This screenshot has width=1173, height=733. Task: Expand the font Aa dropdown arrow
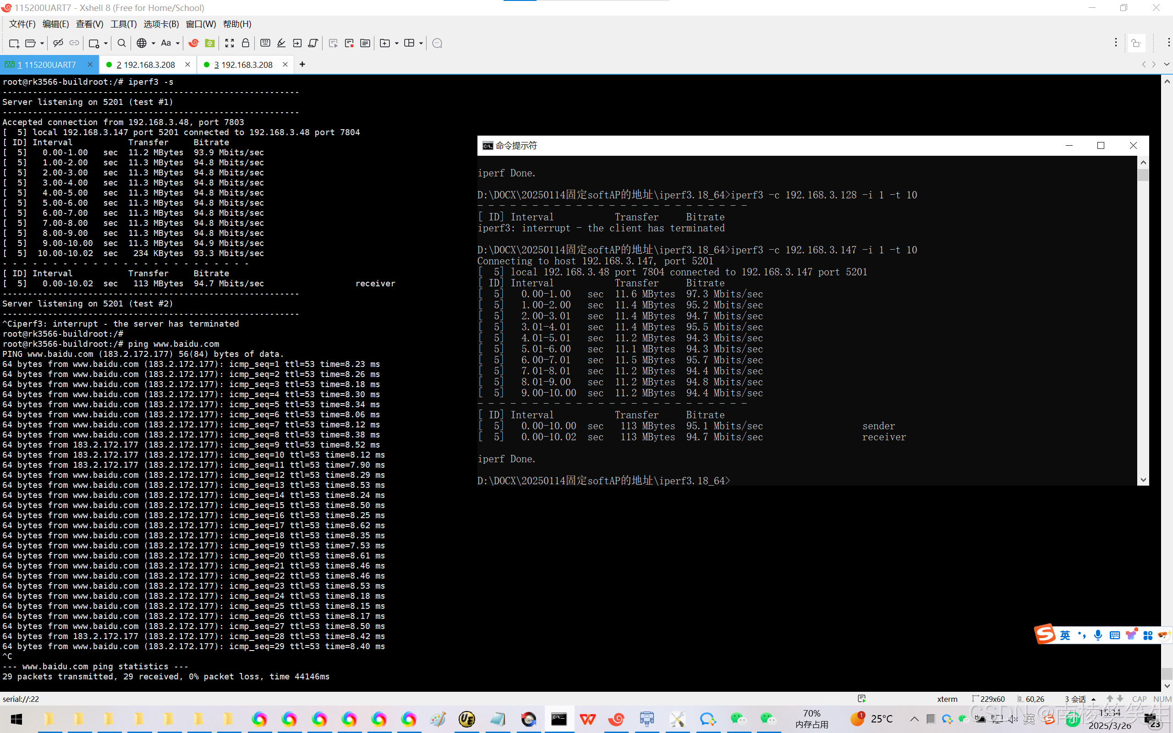178,43
